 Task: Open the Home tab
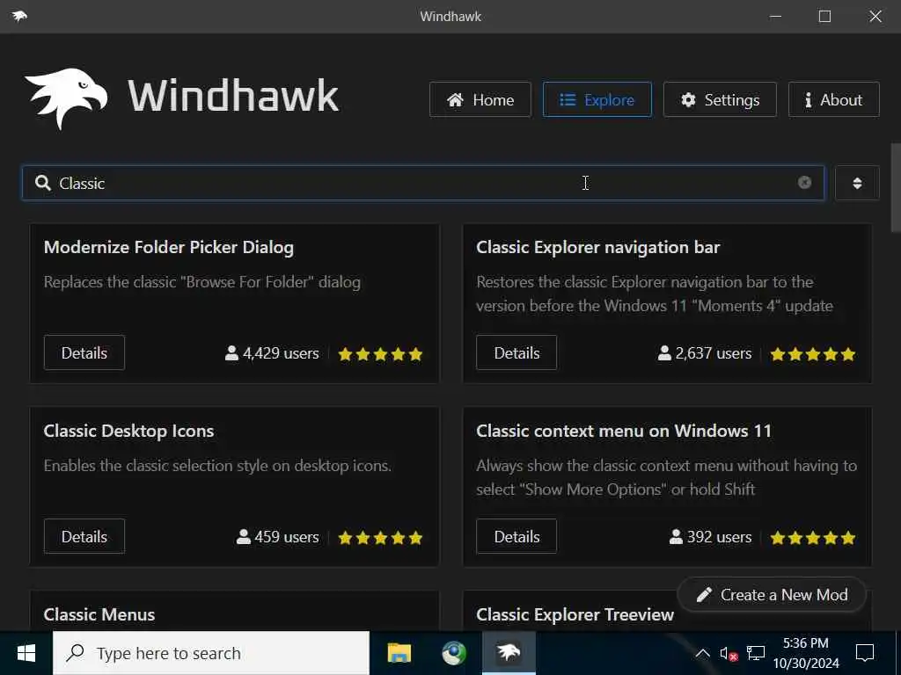tap(480, 100)
